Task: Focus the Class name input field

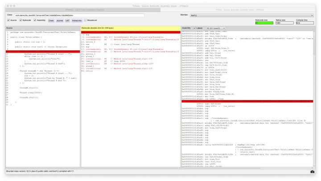Action: coord(79,15)
